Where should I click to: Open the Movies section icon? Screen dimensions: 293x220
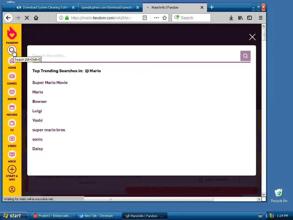pos(12,107)
